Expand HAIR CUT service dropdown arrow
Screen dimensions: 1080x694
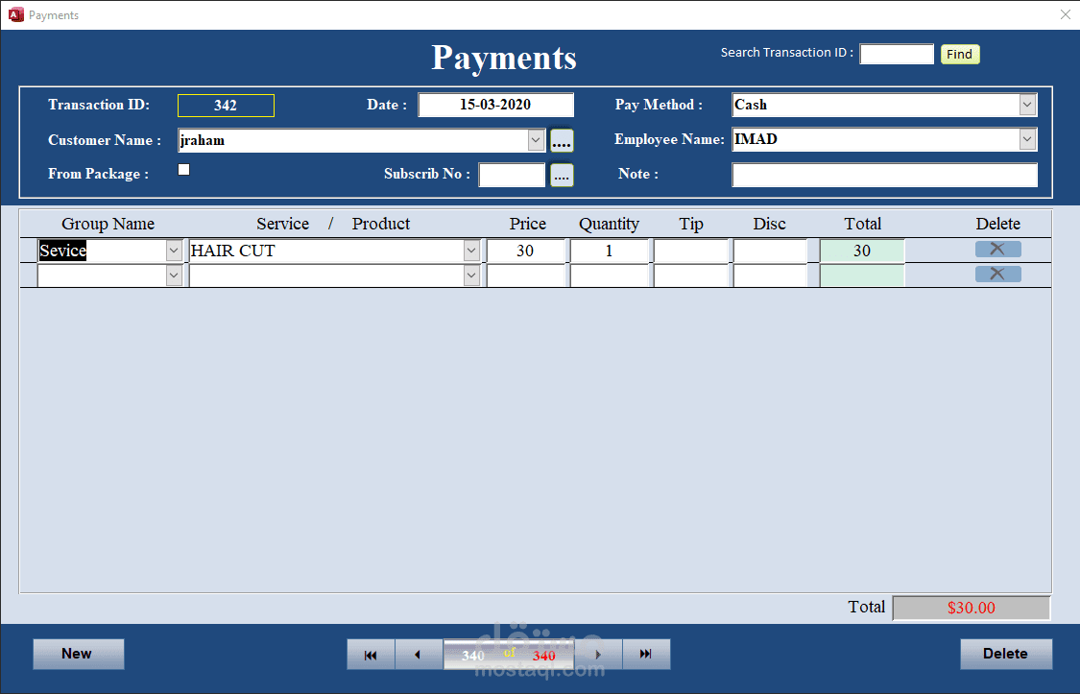(471, 251)
